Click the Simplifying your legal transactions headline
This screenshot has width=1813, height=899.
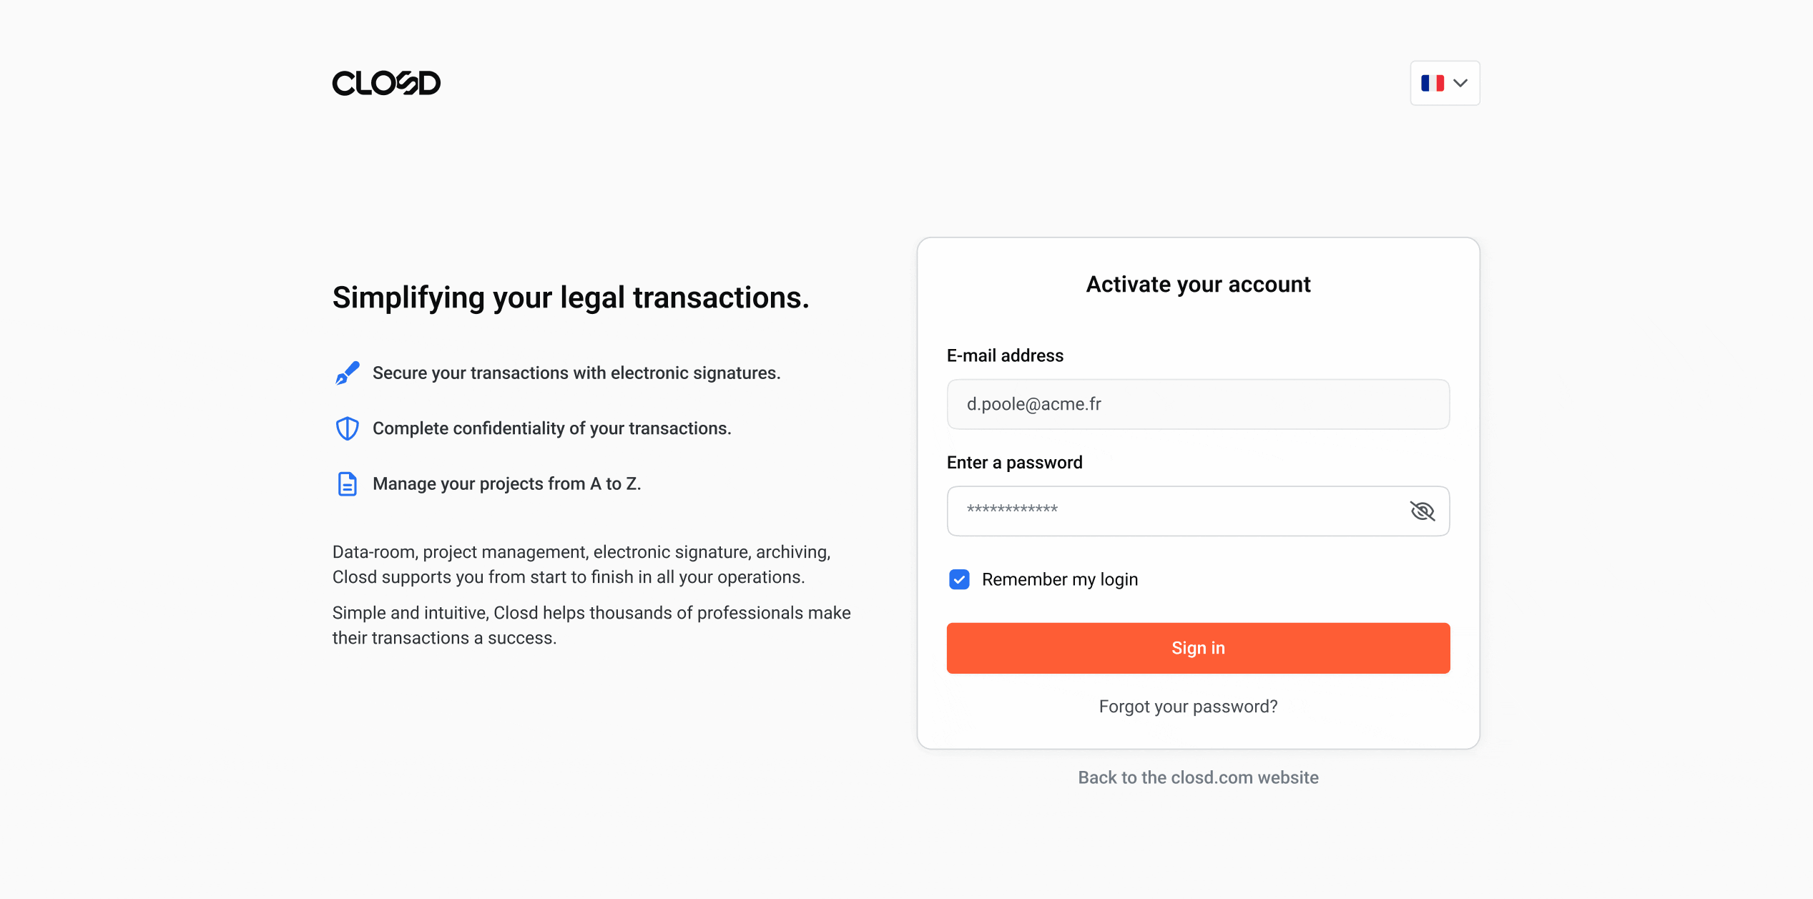coord(571,298)
